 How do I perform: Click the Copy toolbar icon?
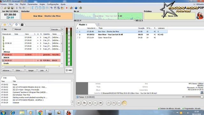pos(20,8)
